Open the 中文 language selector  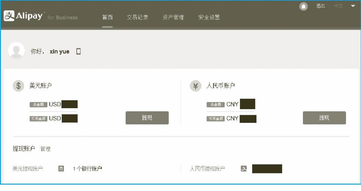coord(338,6)
